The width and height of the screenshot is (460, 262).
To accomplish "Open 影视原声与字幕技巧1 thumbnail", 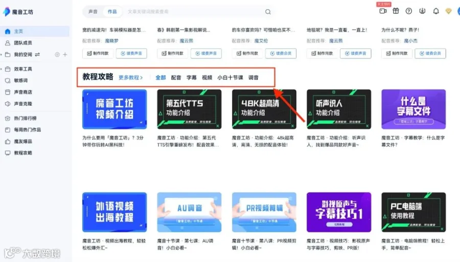I will coord(339,212).
